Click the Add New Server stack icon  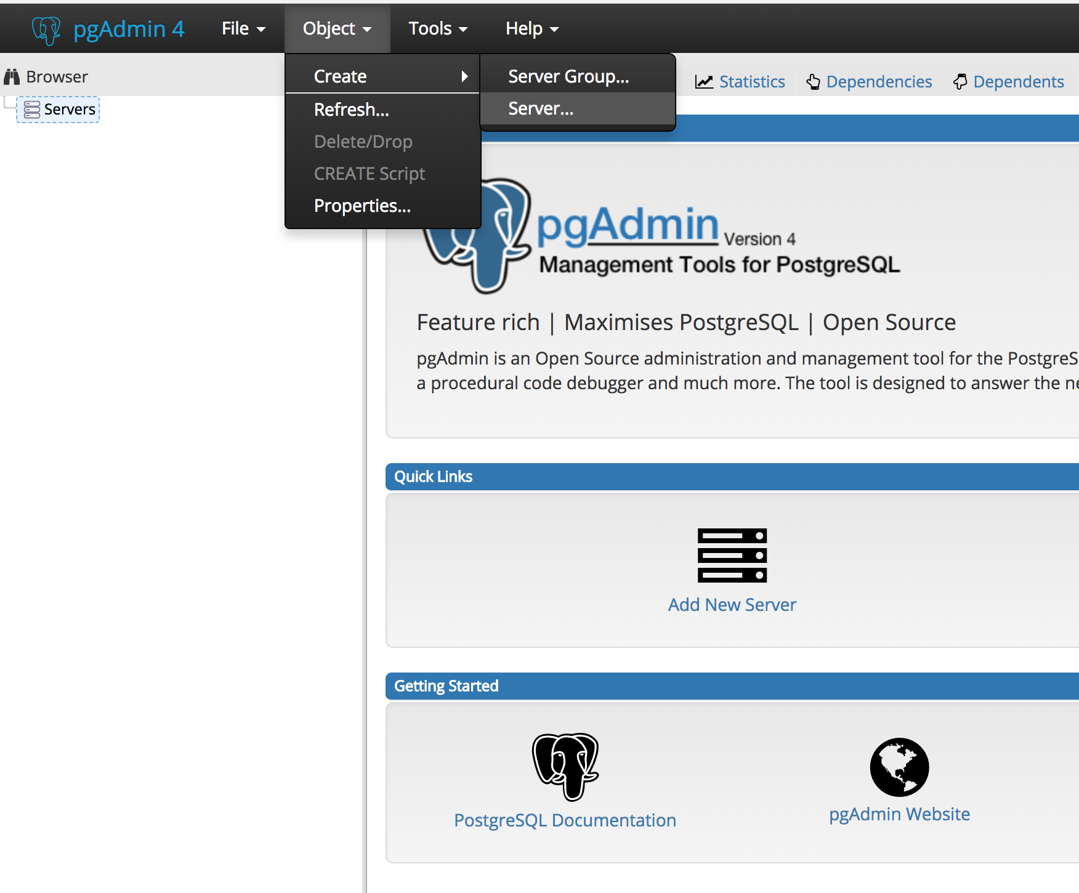coord(732,555)
